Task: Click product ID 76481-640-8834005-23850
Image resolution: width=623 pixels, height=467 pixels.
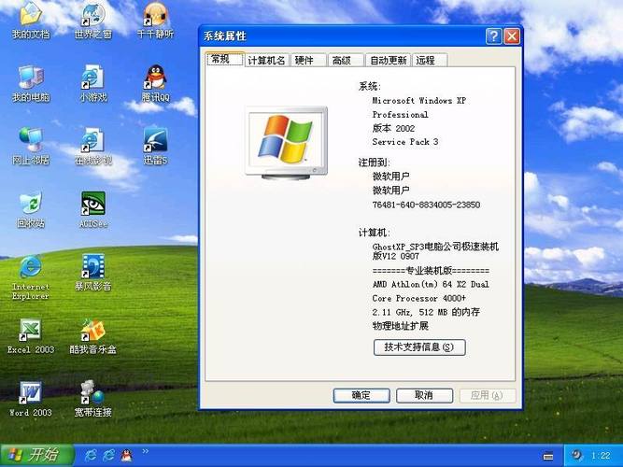Action: [426, 205]
